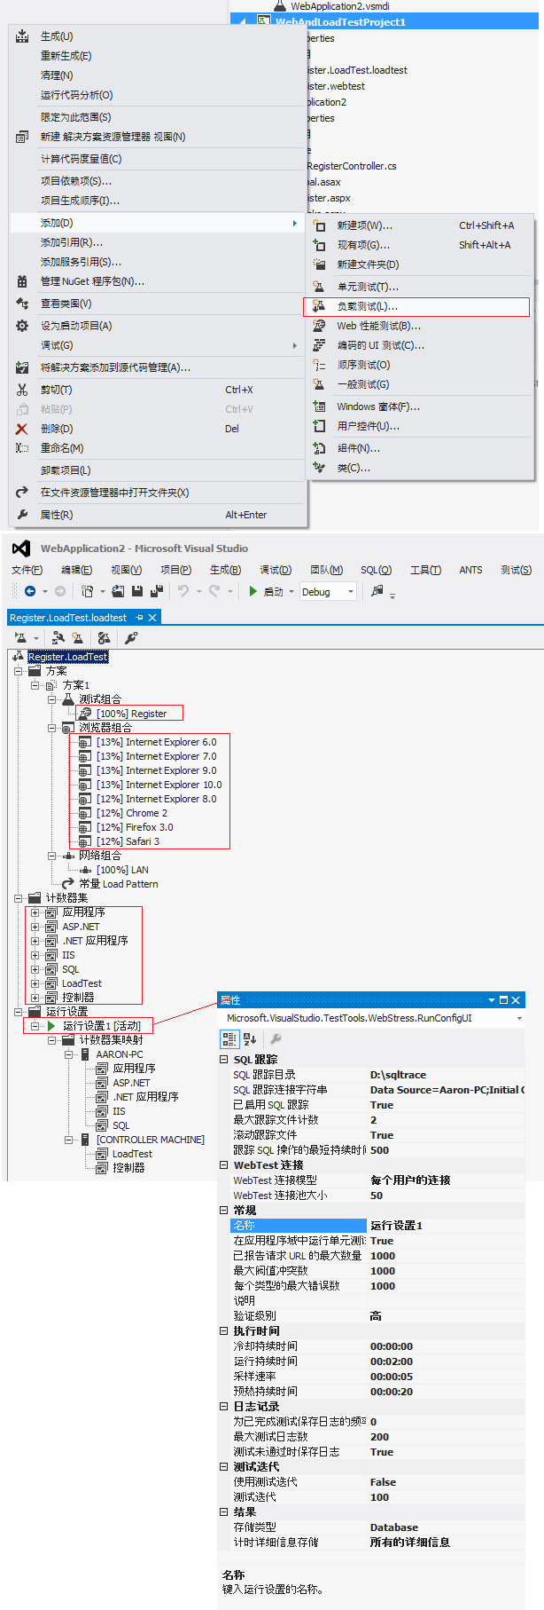This screenshot has width=544, height=1610.
Task: Click the Categorized view icon in Properties
Action: coord(229,1038)
